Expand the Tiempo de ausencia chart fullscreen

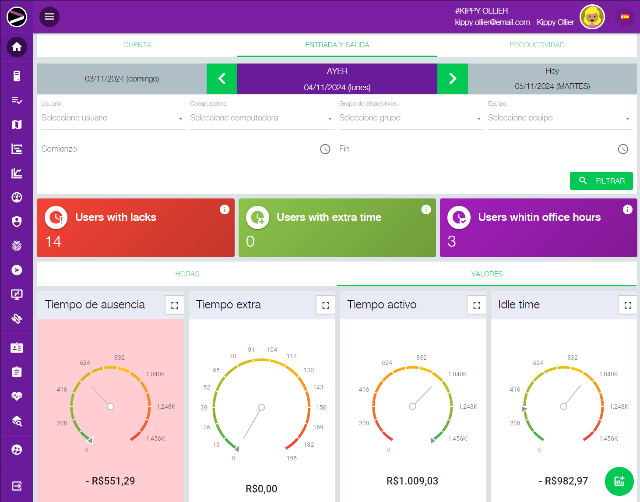click(174, 305)
